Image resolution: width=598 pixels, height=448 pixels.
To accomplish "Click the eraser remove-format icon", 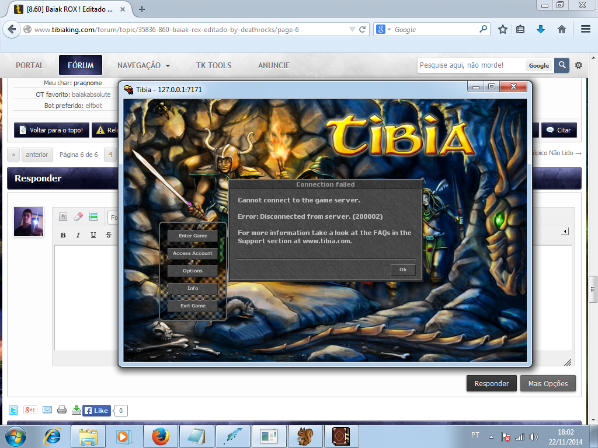I will (x=78, y=217).
